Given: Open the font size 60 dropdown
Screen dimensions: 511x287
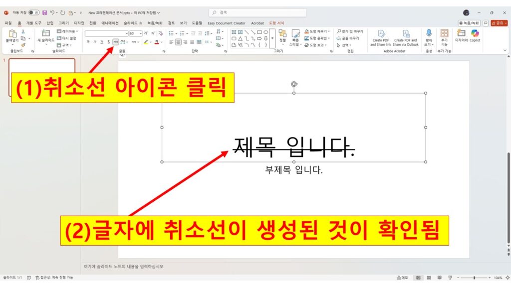Looking at the screenshot, I should pos(141,33).
